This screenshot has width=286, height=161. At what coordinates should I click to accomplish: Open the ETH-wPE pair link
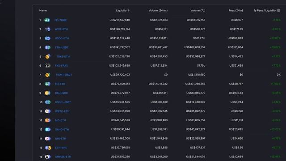[x=61, y=148]
